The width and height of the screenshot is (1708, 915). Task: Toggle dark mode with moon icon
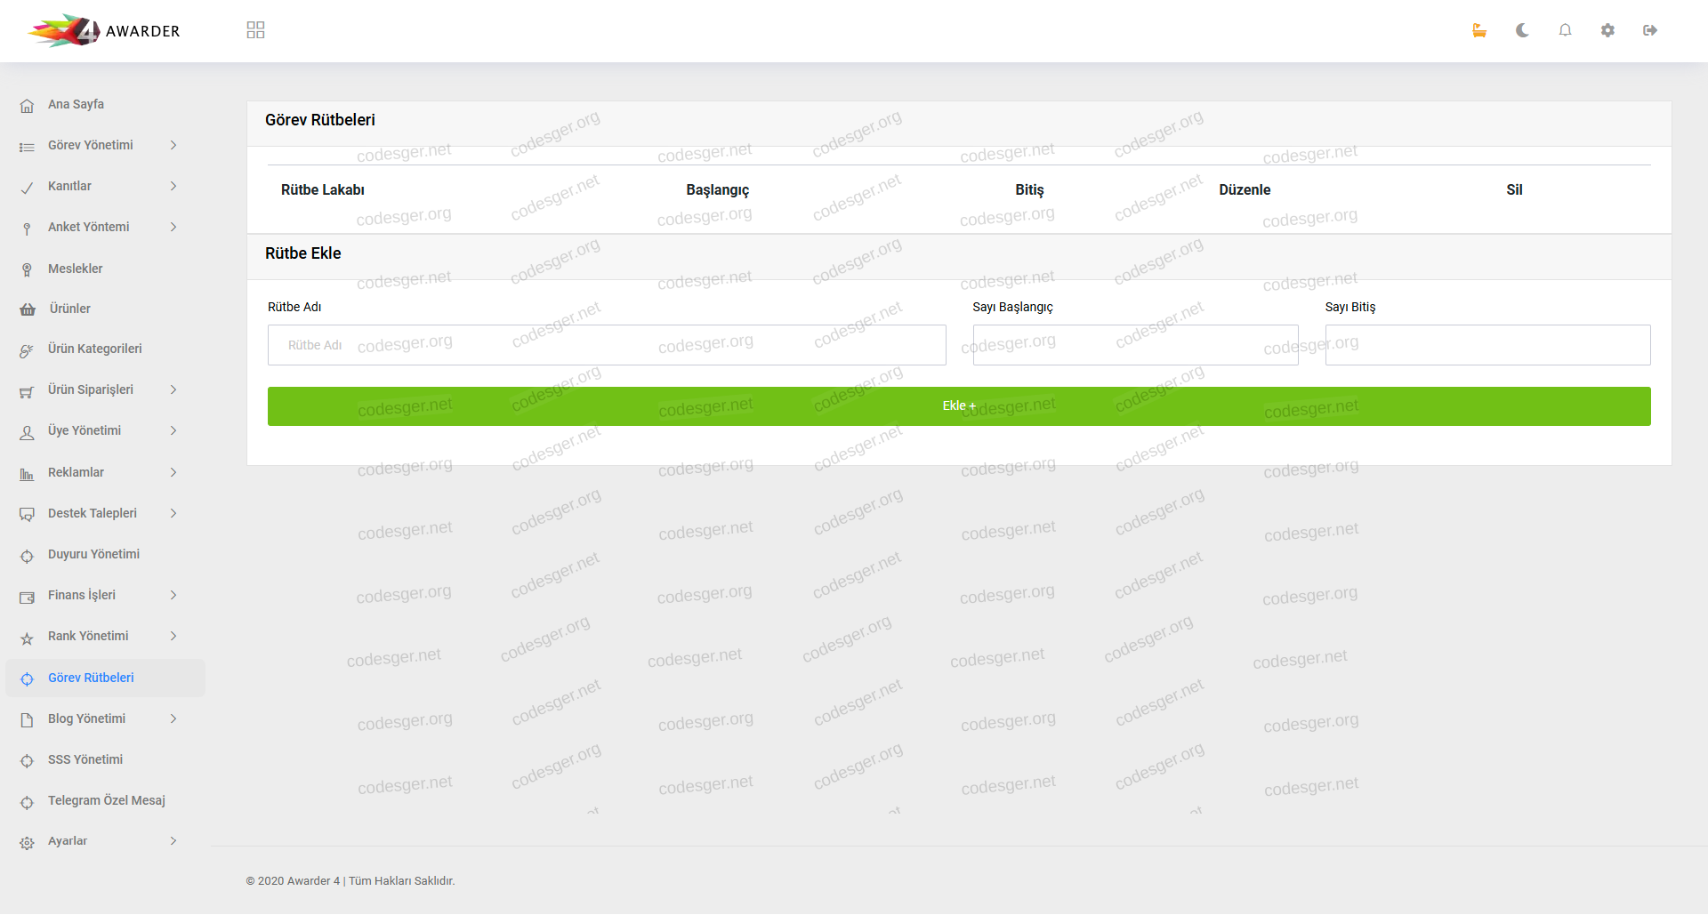tap(1522, 30)
